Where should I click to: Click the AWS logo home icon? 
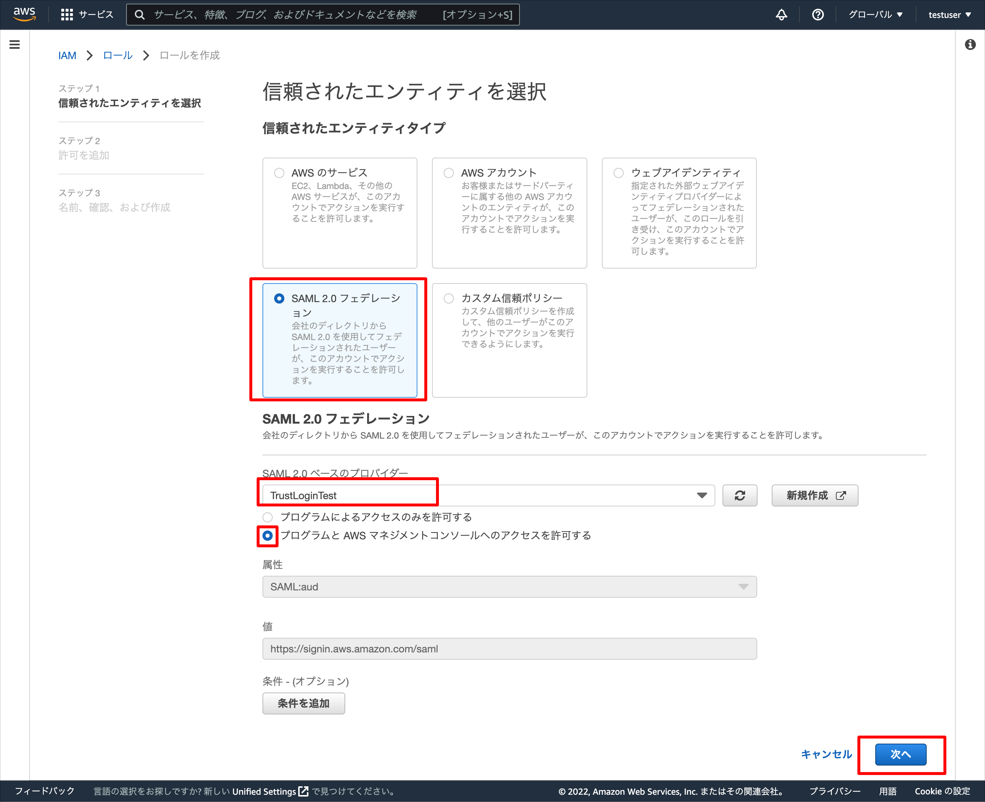(24, 14)
